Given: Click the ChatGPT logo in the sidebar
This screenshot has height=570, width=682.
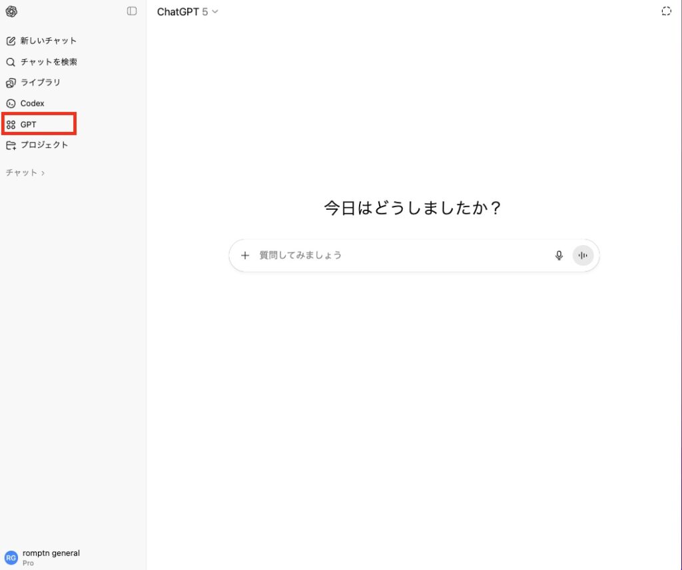Looking at the screenshot, I should [x=11, y=11].
